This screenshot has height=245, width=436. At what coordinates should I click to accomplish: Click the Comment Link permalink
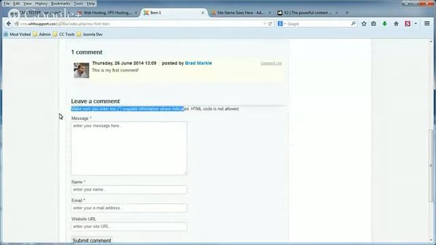click(x=271, y=63)
